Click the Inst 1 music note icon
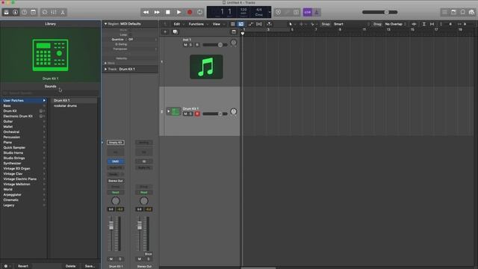The image size is (478, 269). tap(206, 67)
